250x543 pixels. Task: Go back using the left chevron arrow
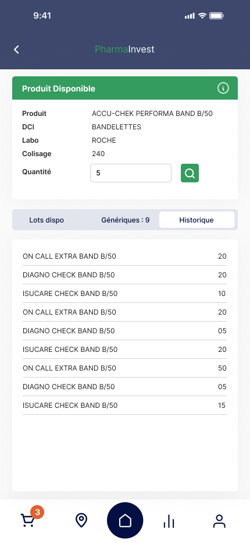pos(16,50)
